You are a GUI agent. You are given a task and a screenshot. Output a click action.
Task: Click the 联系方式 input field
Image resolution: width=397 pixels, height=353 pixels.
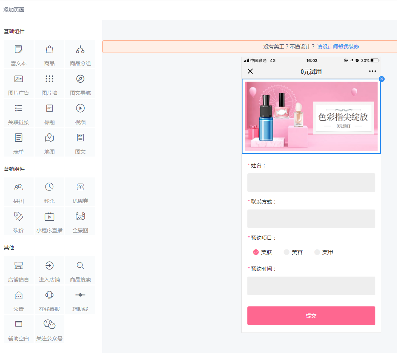click(311, 219)
